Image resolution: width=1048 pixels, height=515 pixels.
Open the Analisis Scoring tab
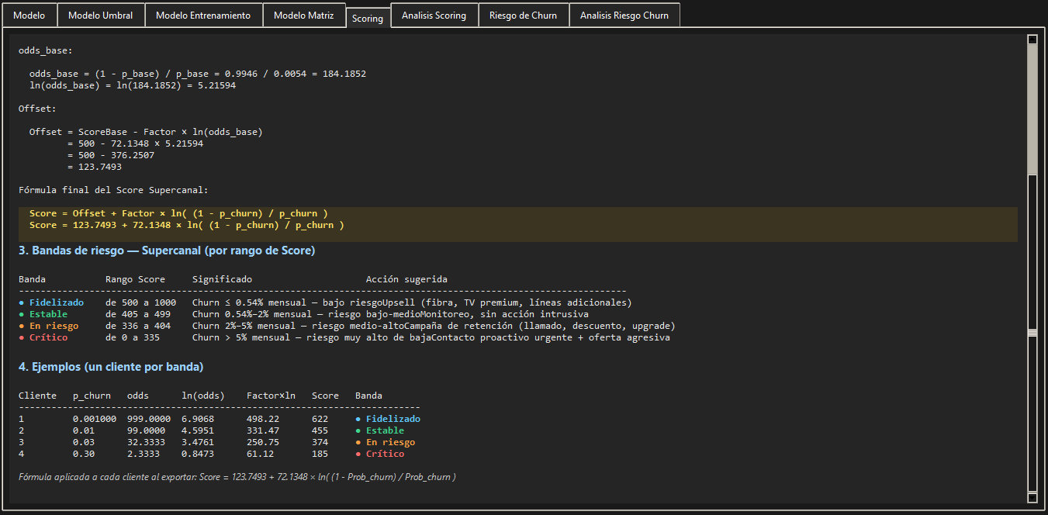coord(434,15)
